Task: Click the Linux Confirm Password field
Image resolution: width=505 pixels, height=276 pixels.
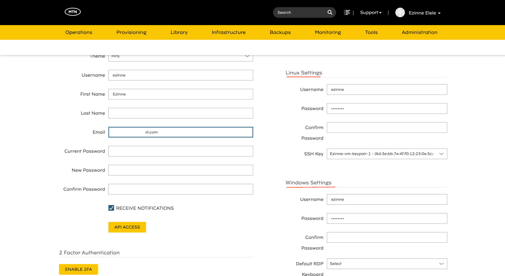Action: pyautogui.click(x=387, y=127)
